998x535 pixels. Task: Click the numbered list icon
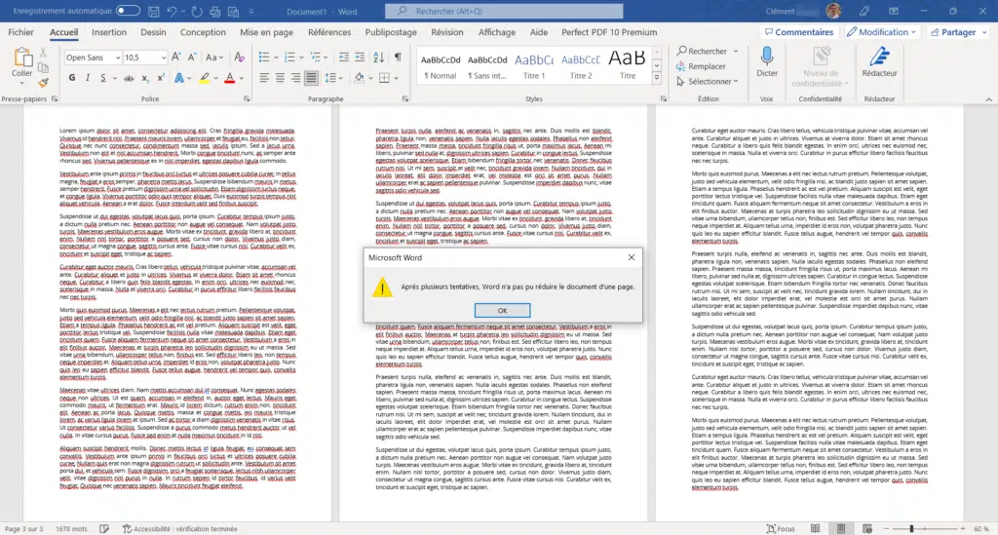tap(289, 57)
